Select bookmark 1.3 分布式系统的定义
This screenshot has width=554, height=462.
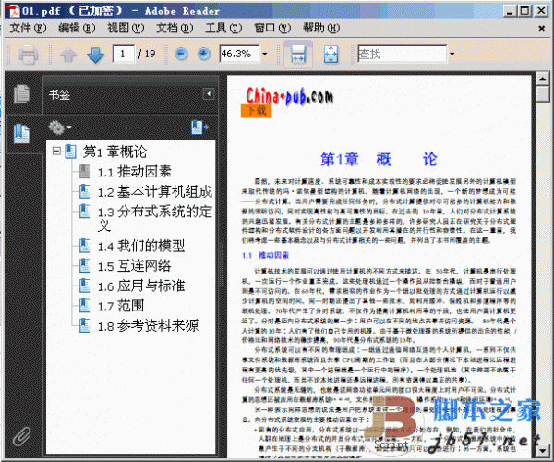155,218
